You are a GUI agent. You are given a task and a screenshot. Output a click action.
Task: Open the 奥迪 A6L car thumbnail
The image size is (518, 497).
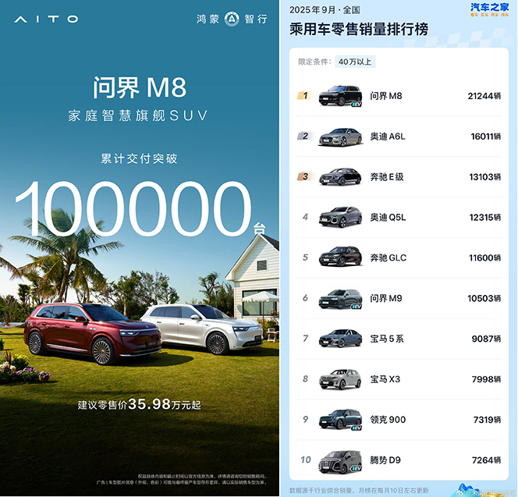click(340, 137)
